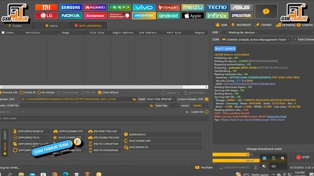Select the Infinix brand tile
Screen dimensions: 314x176
[217, 16]
